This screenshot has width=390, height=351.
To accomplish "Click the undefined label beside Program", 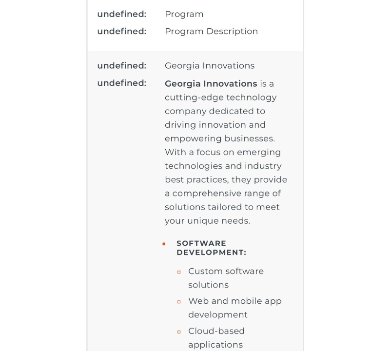I will [121, 14].
